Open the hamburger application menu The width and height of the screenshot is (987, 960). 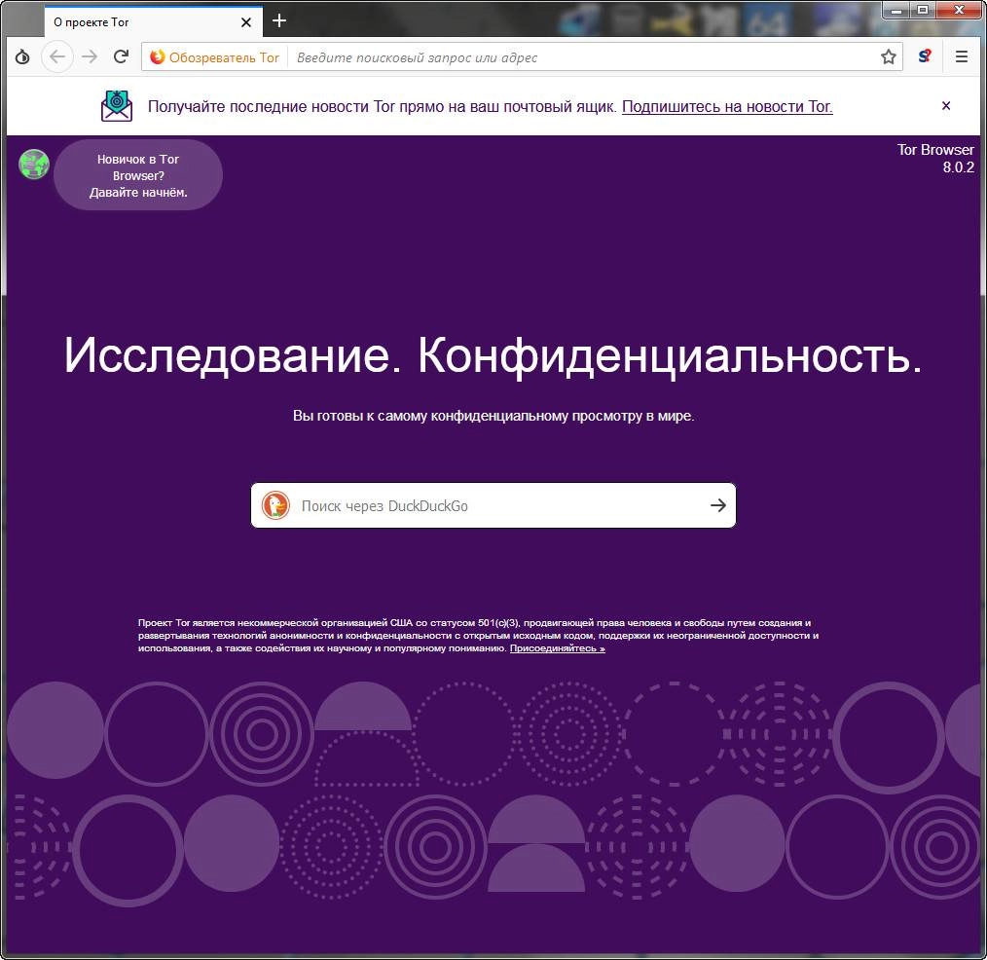pos(961,57)
